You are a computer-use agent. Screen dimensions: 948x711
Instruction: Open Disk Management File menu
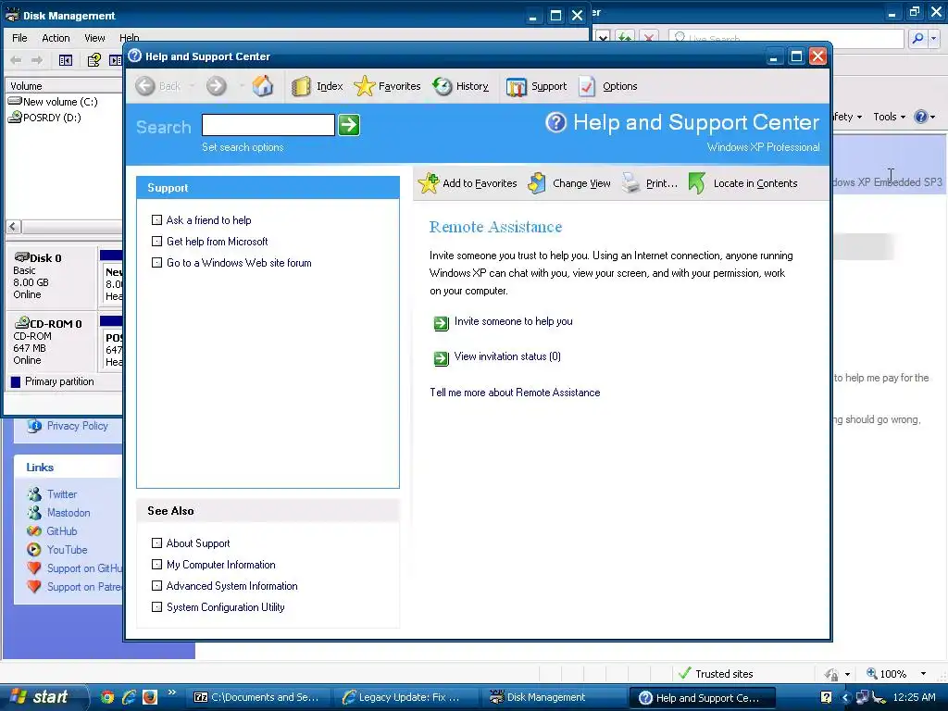19,37
